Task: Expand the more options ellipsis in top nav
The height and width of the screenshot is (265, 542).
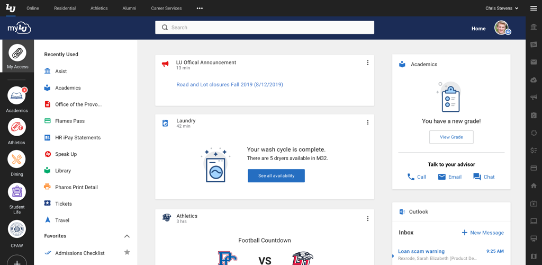Action: [x=200, y=8]
